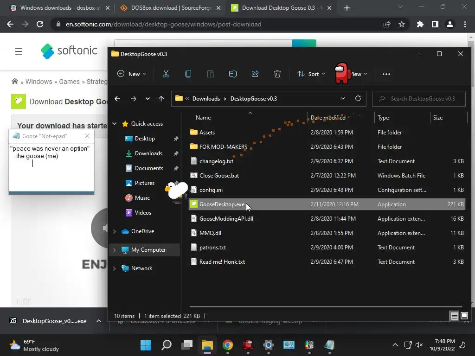Open File Explorer from the taskbar

(207, 345)
